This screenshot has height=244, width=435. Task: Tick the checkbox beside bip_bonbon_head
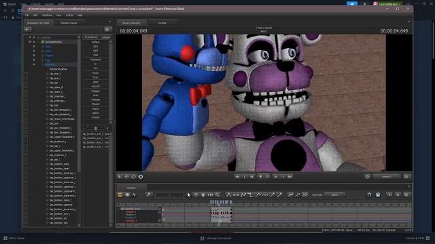(26, 169)
